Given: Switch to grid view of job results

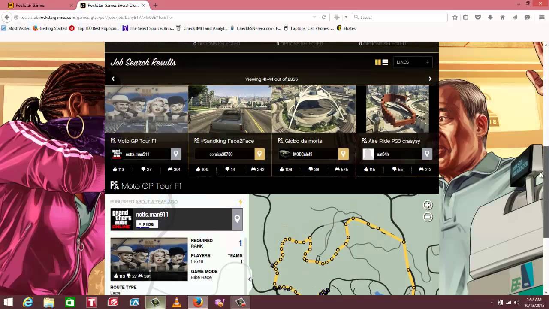Looking at the screenshot, I should [x=378, y=62].
